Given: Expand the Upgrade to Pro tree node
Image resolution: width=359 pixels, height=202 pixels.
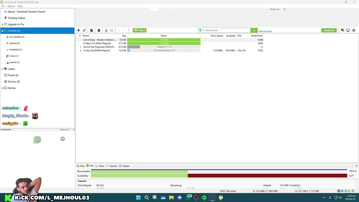Looking at the screenshot, I should pyautogui.click(x=3, y=24).
